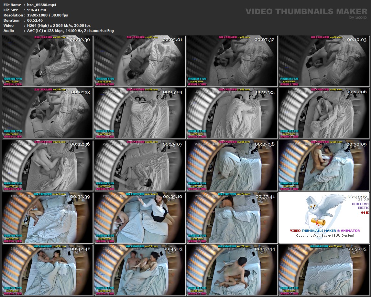Select the thumbnail stamped 00:50:15
This screenshot has width=371, height=297.
[324, 270]
